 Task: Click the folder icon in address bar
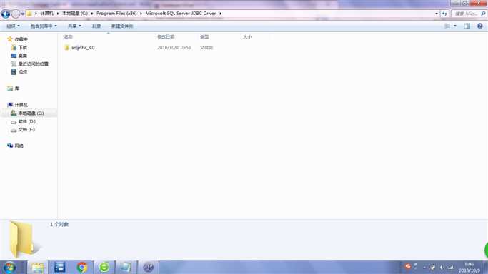(29, 14)
